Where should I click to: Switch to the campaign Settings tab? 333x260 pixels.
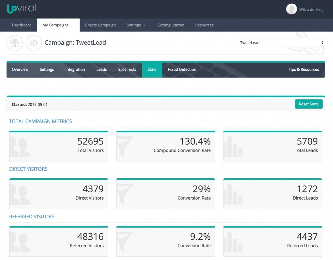pyautogui.click(x=47, y=70)
